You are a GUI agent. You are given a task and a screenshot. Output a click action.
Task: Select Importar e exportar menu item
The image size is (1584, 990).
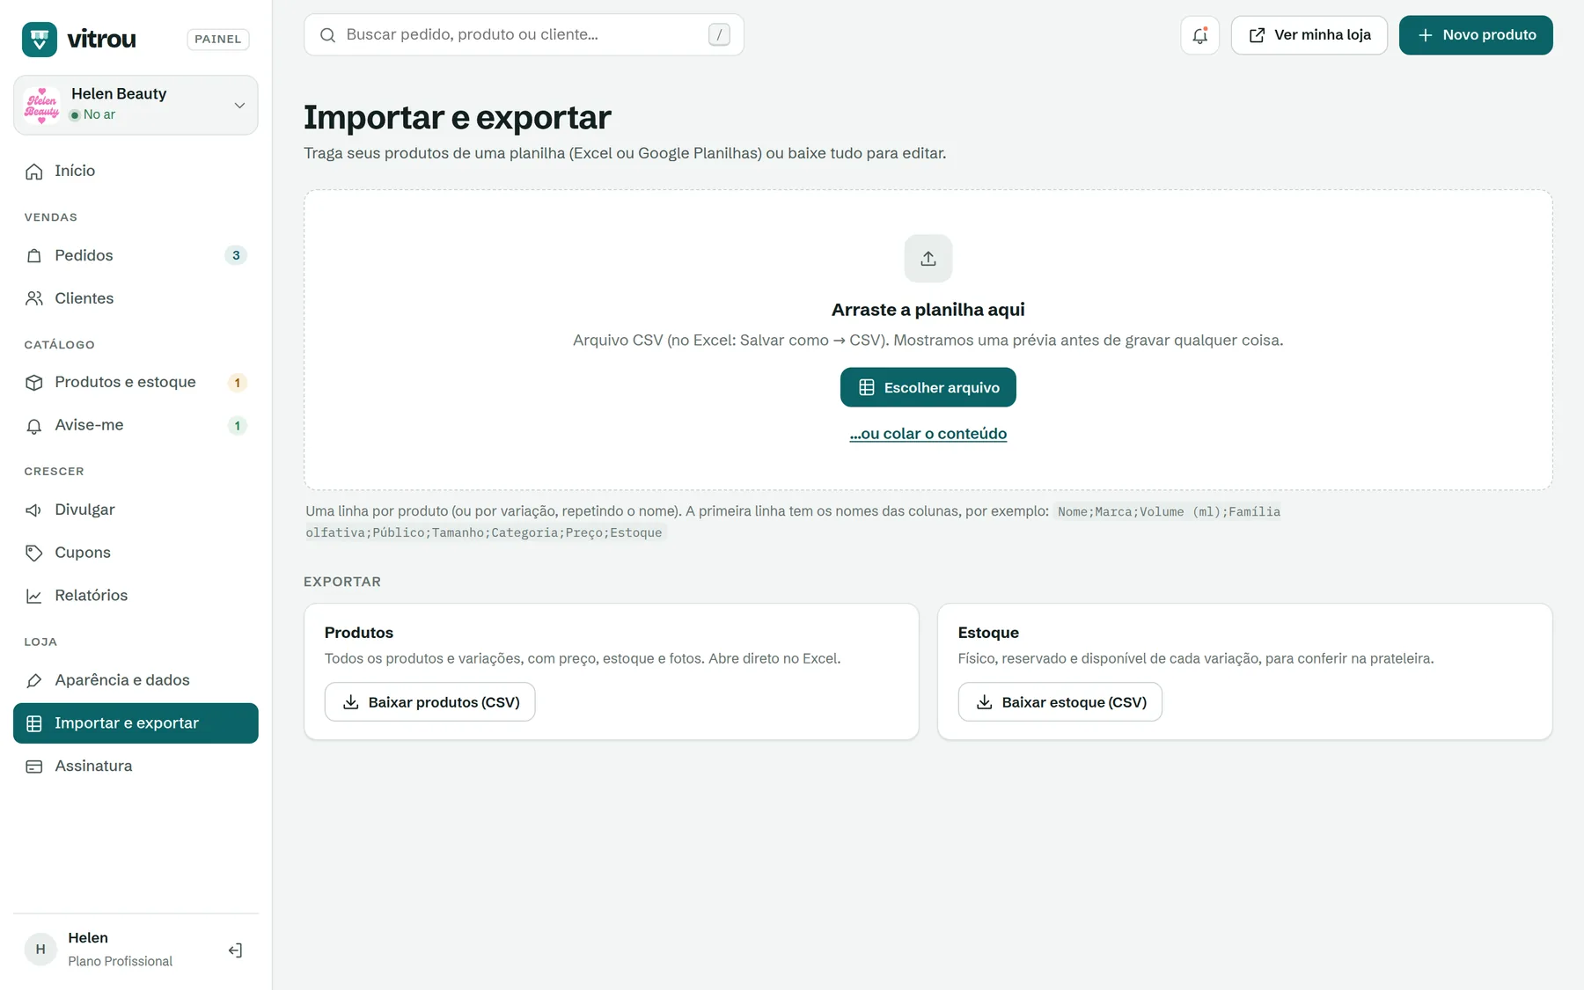coord(136,723)
